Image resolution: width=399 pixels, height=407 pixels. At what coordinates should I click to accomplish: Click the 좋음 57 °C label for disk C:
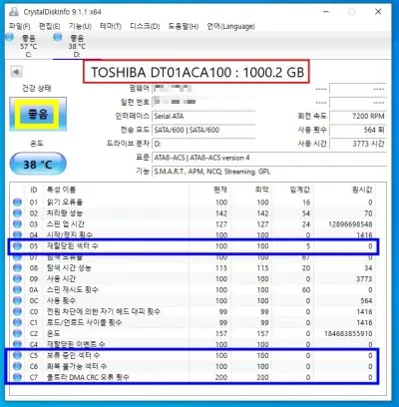tap(29, 46)
